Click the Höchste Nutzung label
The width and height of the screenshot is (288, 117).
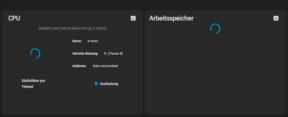click(85, 54)
